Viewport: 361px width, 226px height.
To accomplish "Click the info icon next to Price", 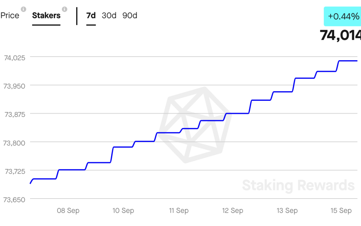I will click(x=23, y=9).
